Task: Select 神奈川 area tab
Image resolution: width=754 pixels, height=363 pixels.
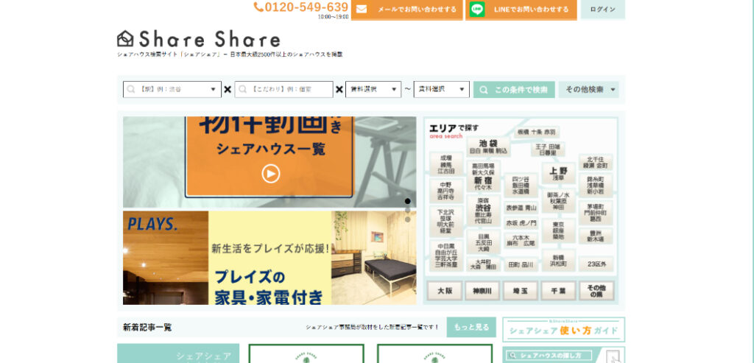Action: (482, 291)
